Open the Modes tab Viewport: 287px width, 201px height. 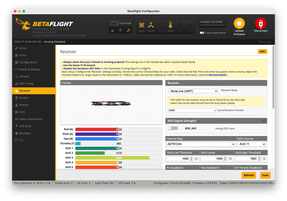(x=34, y=98)
